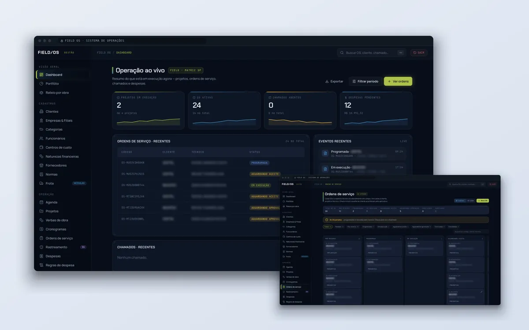529x330 pixels.
Task: Select the Clientes icon in sidebar
Action: click(41, 111)
